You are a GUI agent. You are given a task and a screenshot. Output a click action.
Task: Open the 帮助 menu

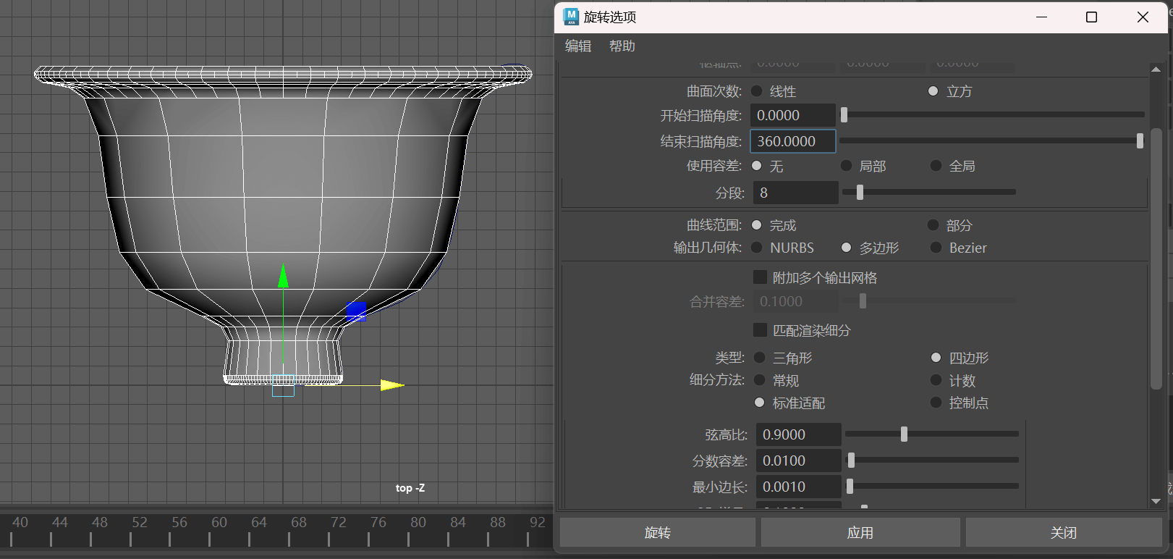click(x=622, y=46)
